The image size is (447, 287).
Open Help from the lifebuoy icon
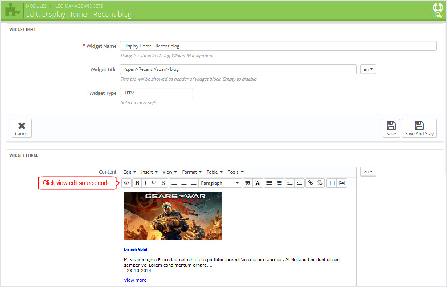tap(438, 10)
